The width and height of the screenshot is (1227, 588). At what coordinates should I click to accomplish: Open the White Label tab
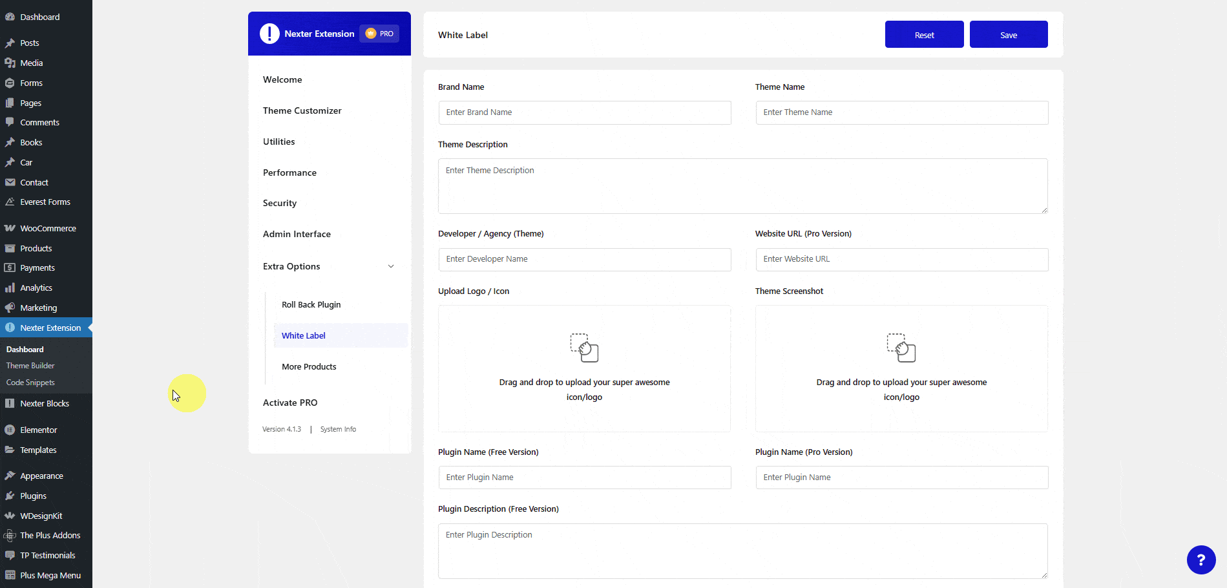(x=303, y=335)
